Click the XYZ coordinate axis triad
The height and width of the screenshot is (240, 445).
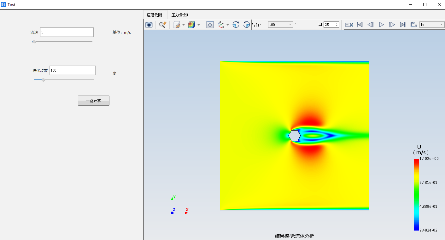(x=179, y=205)
